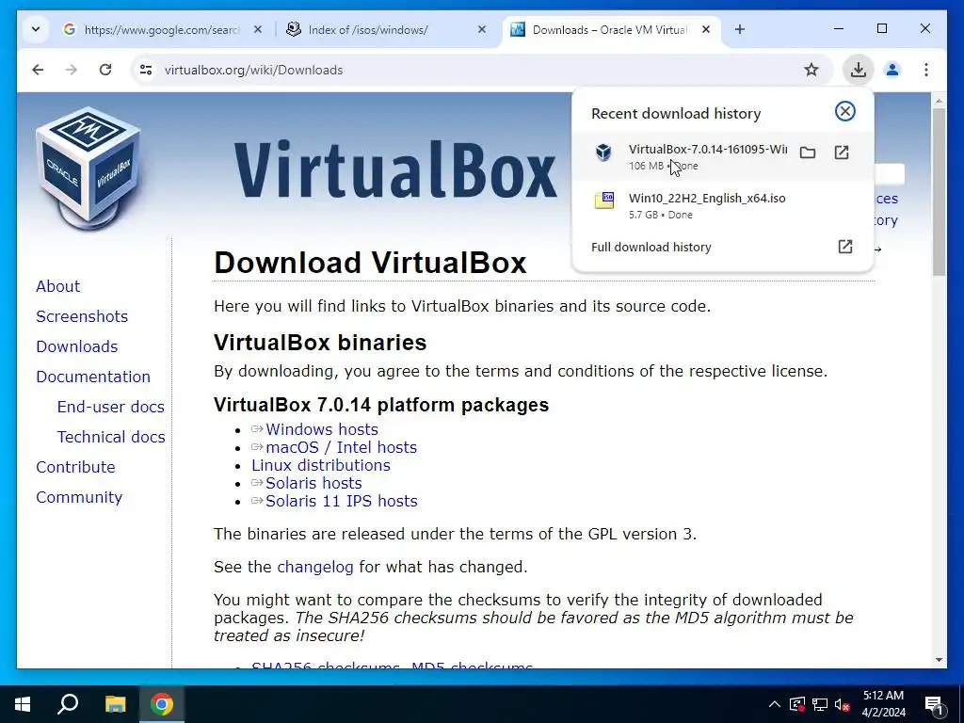Close the Index of /isos/windows/ tab
Screen dimensions: 964x723
click(x=482, y=29)
